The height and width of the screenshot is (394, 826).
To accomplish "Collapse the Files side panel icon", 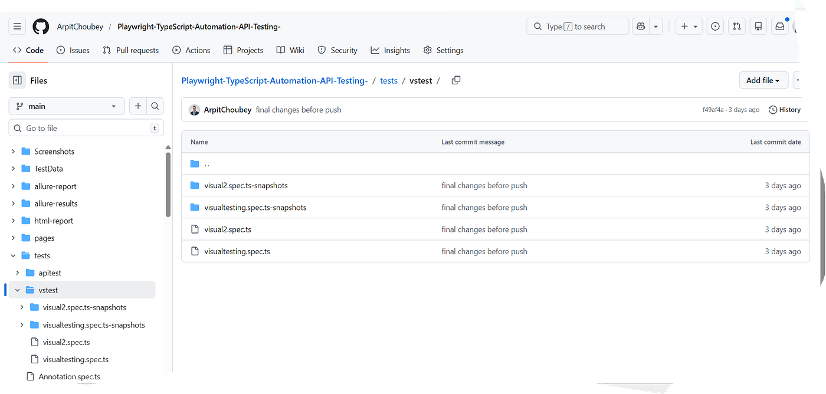I will coord(17,80).
